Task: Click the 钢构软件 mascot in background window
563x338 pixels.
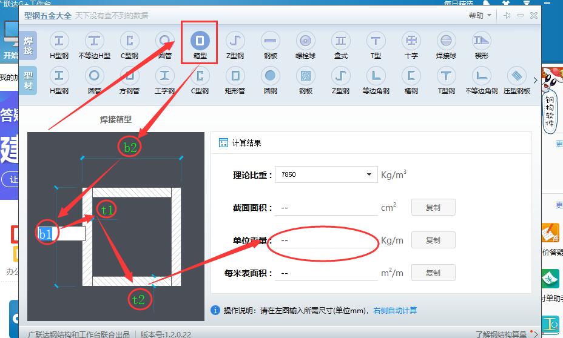Action: [x=550, y=101]
